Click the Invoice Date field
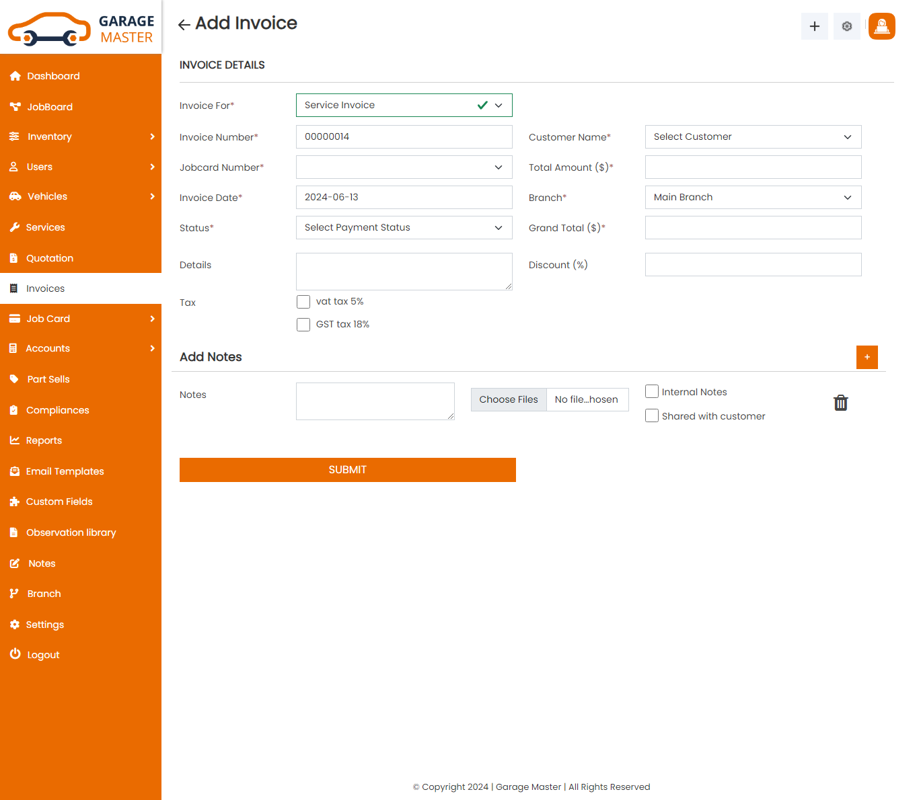This screenshot has width=919, height=800. tap(404, 197)
